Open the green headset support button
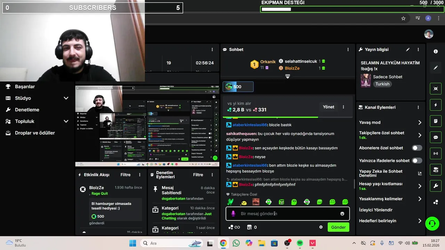 pyautogui.click(x=432, y=223)
